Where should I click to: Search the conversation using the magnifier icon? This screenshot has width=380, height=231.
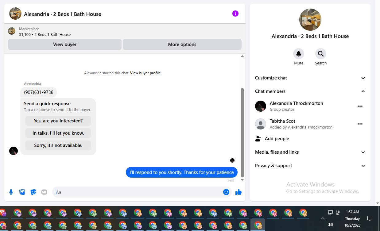tap(321, 54)
